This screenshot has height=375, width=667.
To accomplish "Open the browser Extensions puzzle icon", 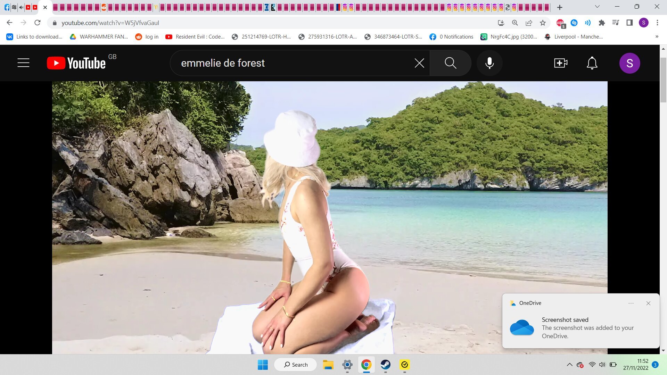I will click(602, 23).
